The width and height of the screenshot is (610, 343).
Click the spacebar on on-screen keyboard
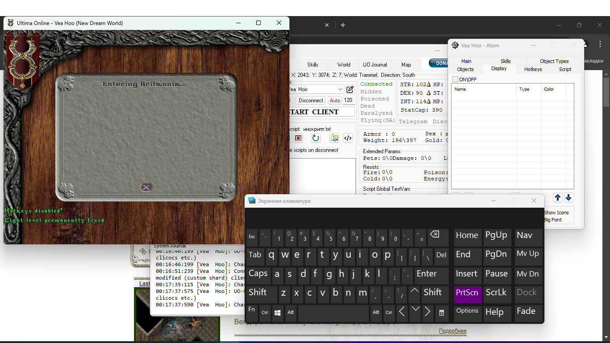pos(334,313)
